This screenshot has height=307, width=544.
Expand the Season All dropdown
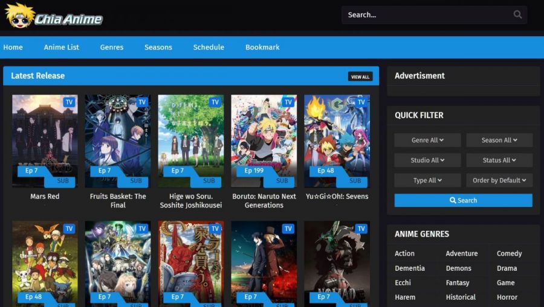(x=499, y=140)
